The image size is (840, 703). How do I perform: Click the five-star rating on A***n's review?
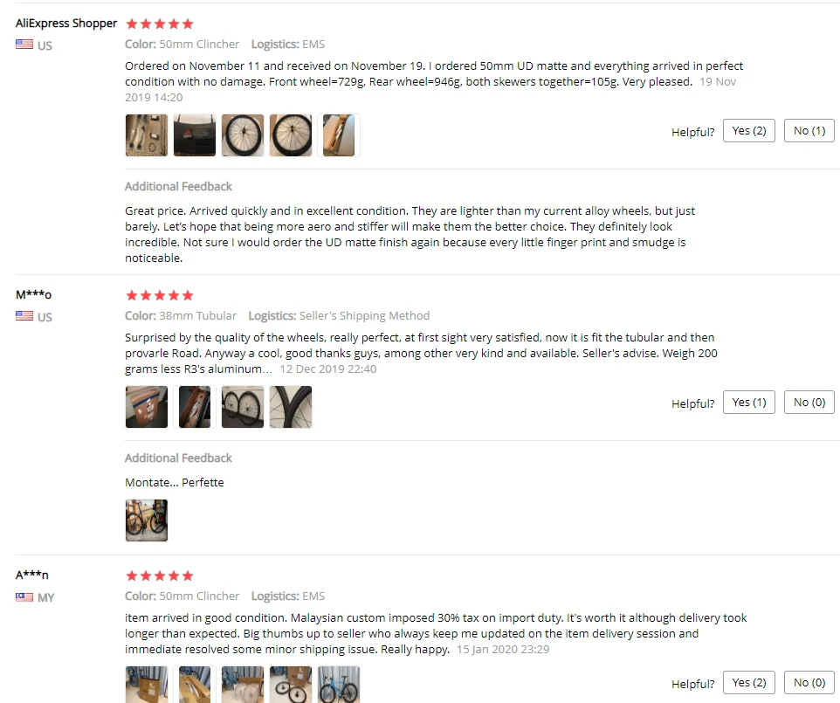[160, 576]
